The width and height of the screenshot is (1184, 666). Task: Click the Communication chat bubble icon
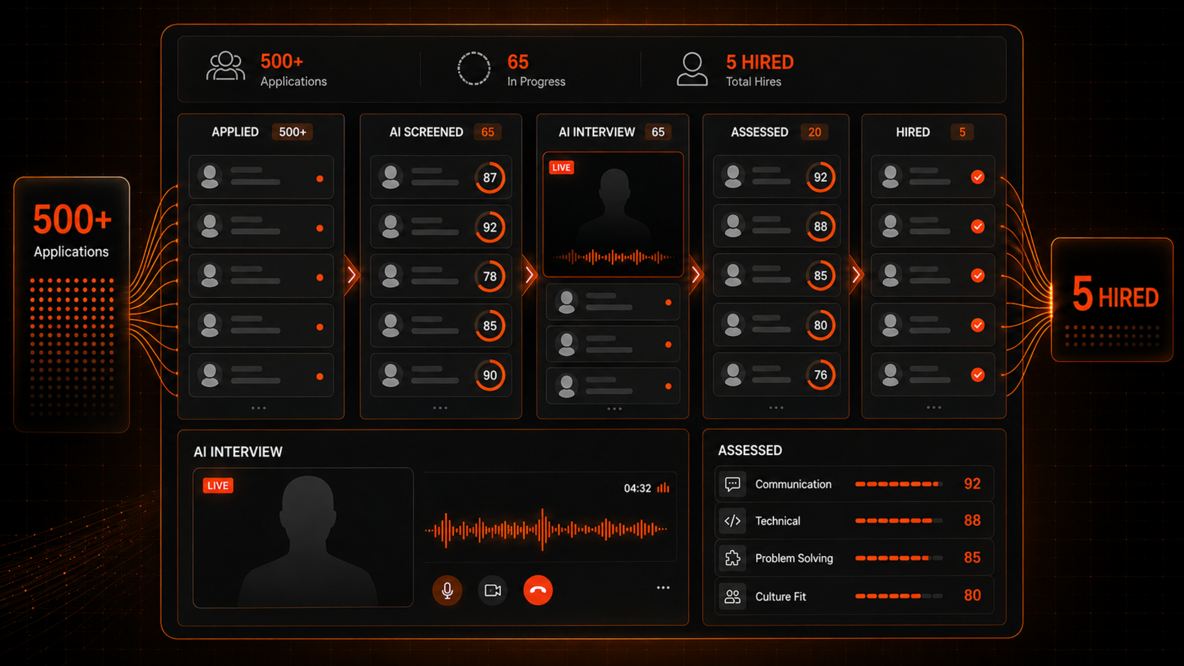[x=733, y=484]
